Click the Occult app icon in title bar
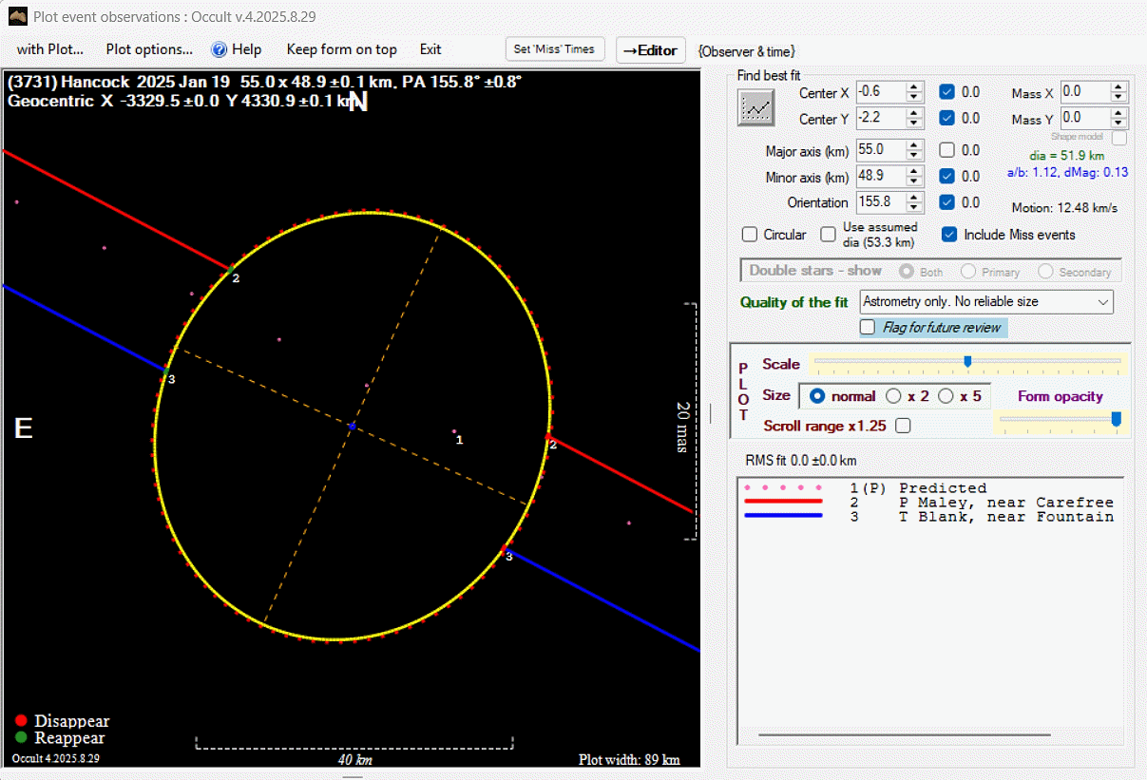Screen dimensions: 1147x780 17,16
